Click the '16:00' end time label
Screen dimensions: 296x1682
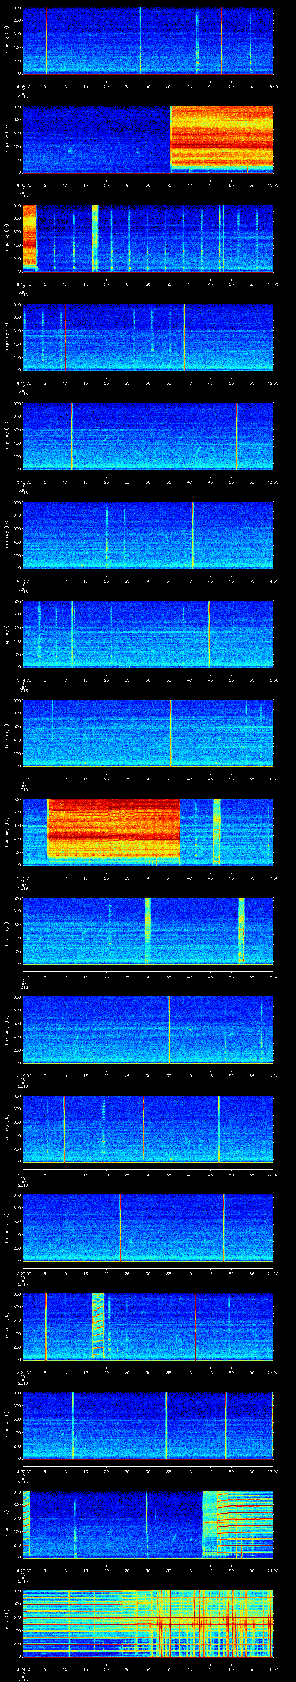click(x=273, y=779)
